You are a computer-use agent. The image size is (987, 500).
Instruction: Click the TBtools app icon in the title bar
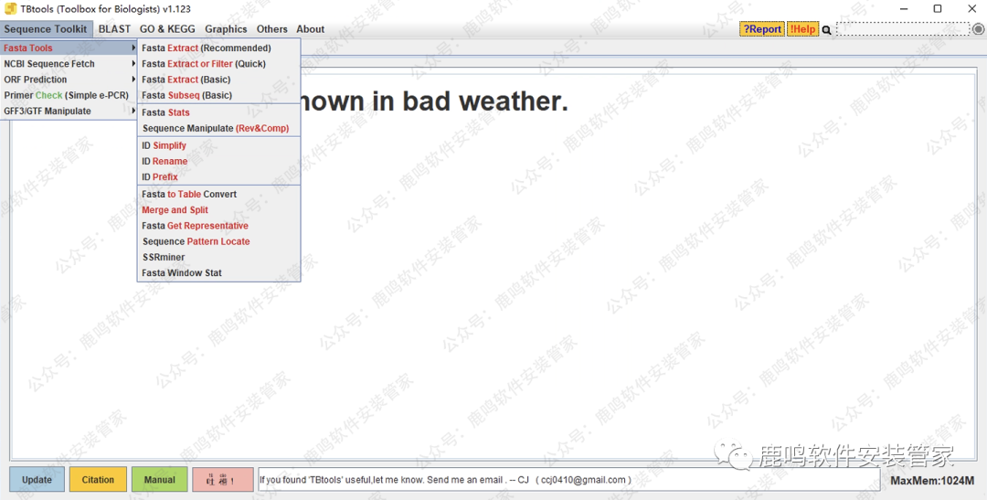point(11,9)
